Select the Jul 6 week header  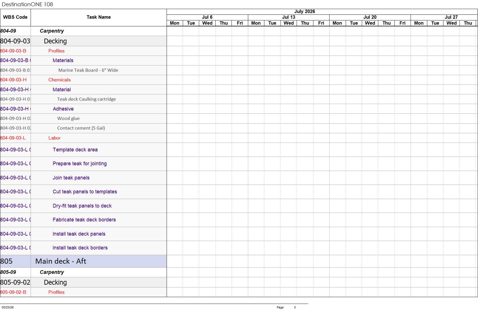pos(207,17)
